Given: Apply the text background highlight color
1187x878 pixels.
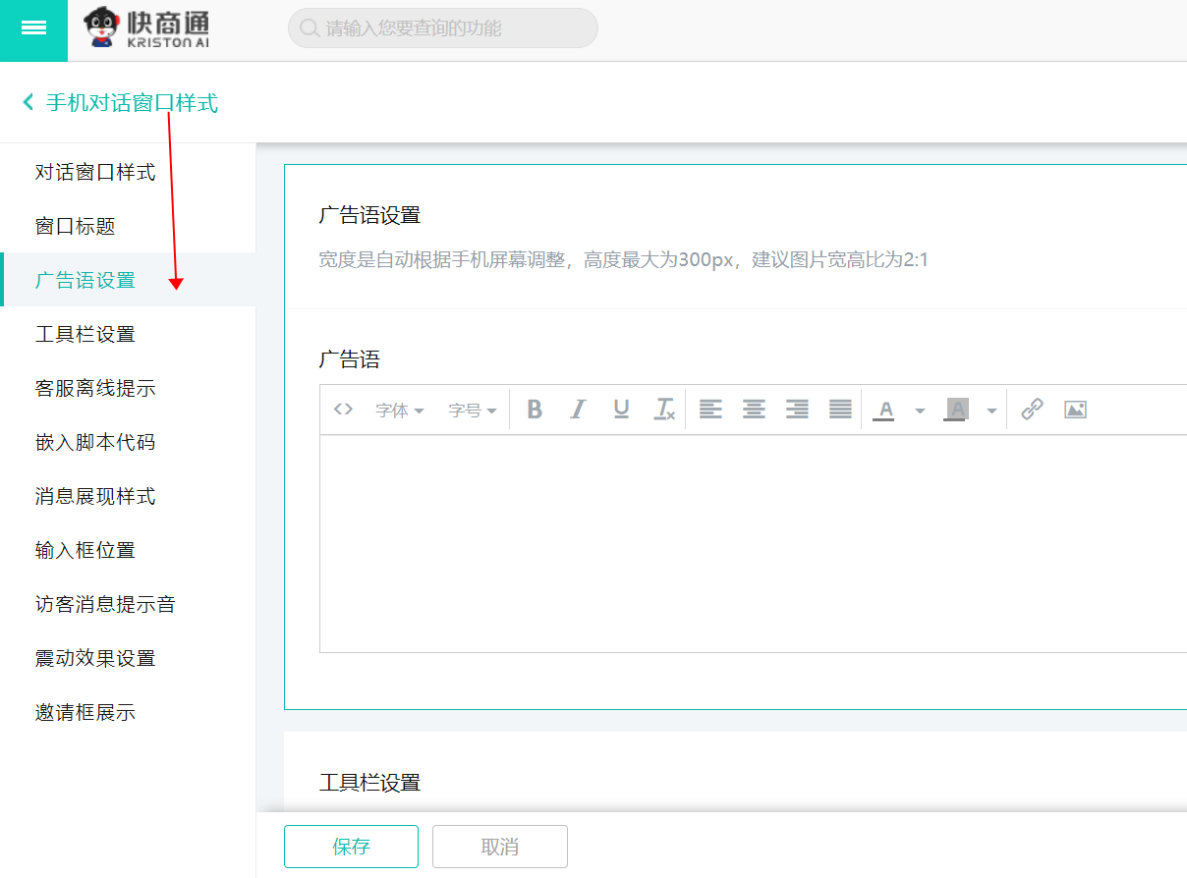Looking at the screenshot, I should [955, 410].
